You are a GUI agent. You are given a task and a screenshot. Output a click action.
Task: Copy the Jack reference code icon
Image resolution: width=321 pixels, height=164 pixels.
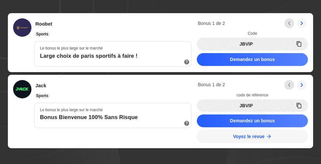(299, 106)
